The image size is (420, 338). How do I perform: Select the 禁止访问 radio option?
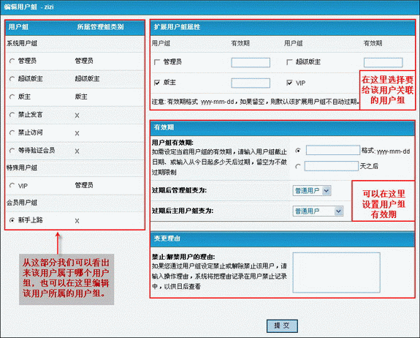[12, 133]
